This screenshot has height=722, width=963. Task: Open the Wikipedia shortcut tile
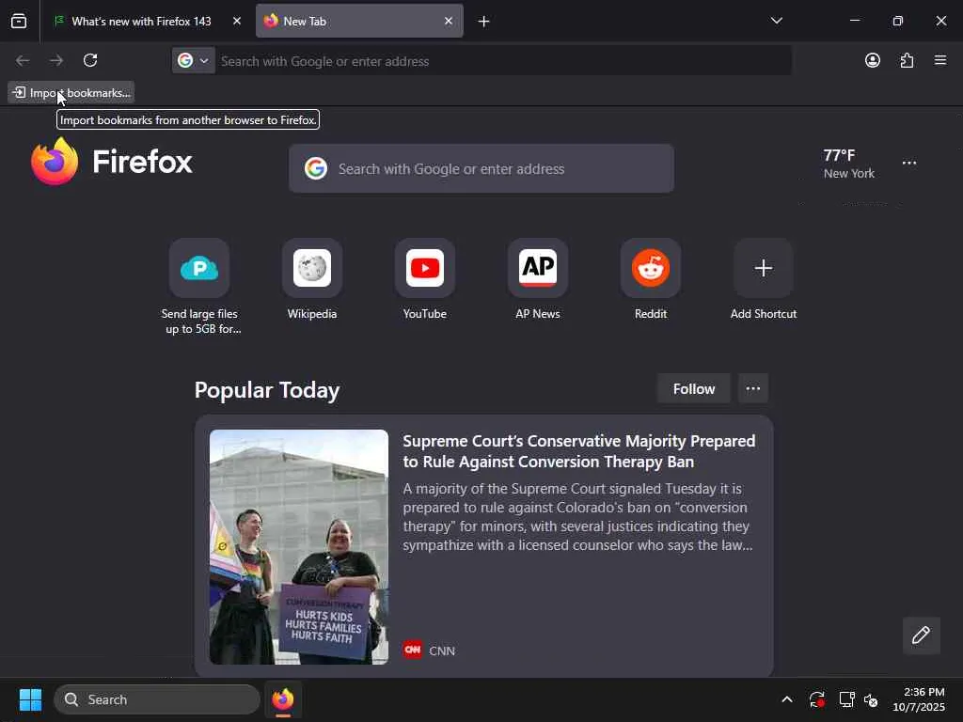click(x=312, y=279)
